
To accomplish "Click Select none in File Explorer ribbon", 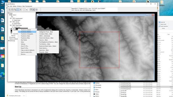I will tap(162, 24).
